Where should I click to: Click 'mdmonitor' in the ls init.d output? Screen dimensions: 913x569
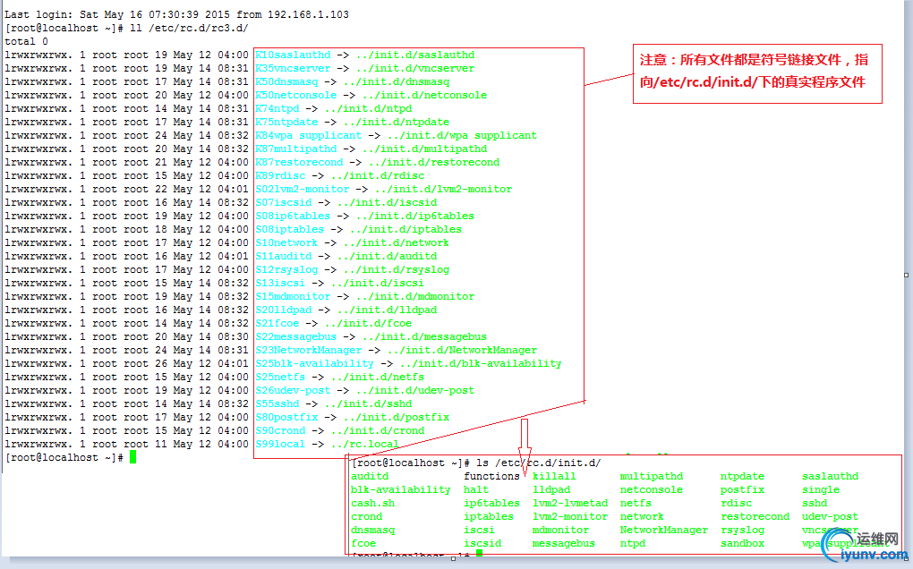point(560,530)
